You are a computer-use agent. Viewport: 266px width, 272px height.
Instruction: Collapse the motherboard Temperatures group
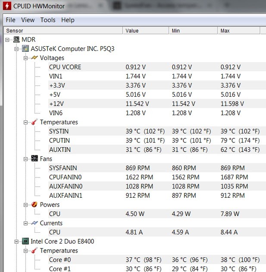pyautogui.click(x=25, y=123)
